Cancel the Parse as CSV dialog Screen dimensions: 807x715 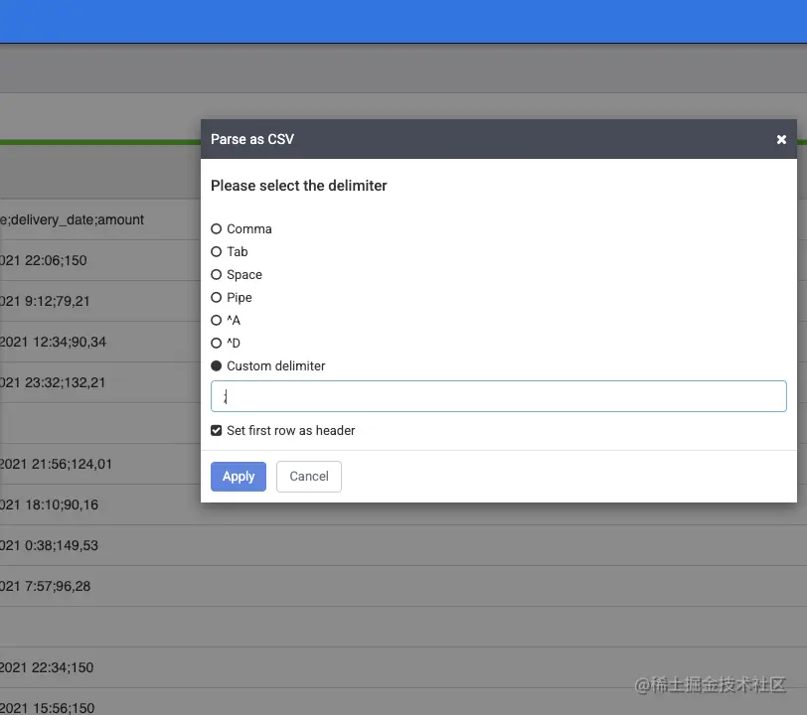click(x=309, y=477)
